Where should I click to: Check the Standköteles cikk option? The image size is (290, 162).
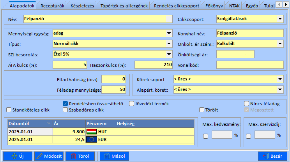click(9, 110)
